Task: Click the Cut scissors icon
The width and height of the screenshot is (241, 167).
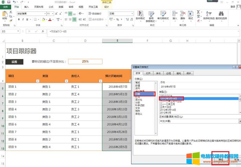Action: click(x=11, y=12)
